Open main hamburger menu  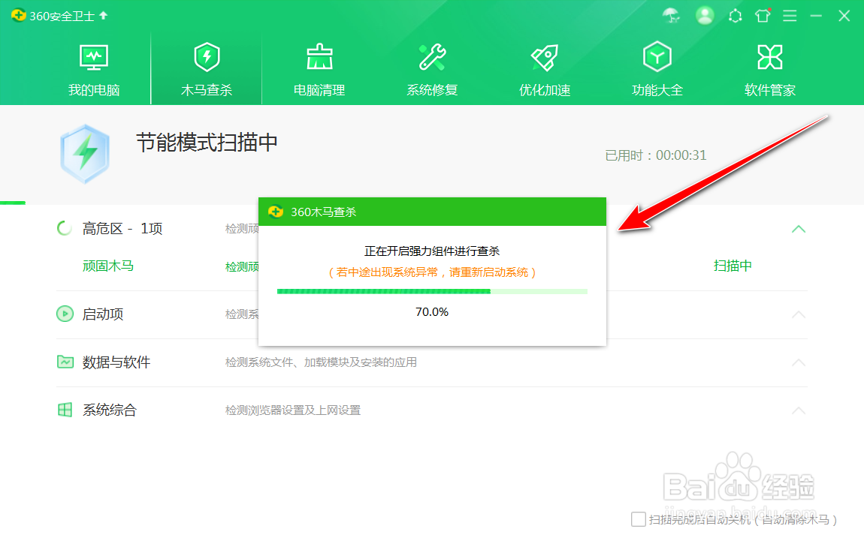coord(790,16)
